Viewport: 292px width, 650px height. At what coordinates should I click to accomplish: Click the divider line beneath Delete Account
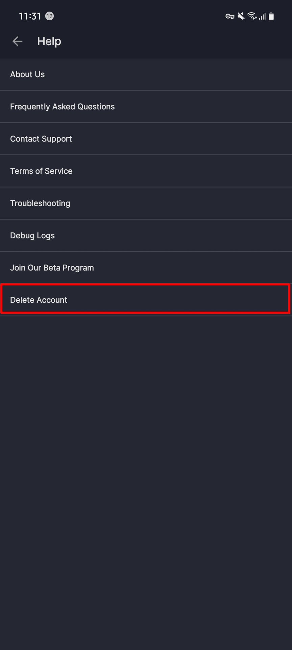[146, 316]
